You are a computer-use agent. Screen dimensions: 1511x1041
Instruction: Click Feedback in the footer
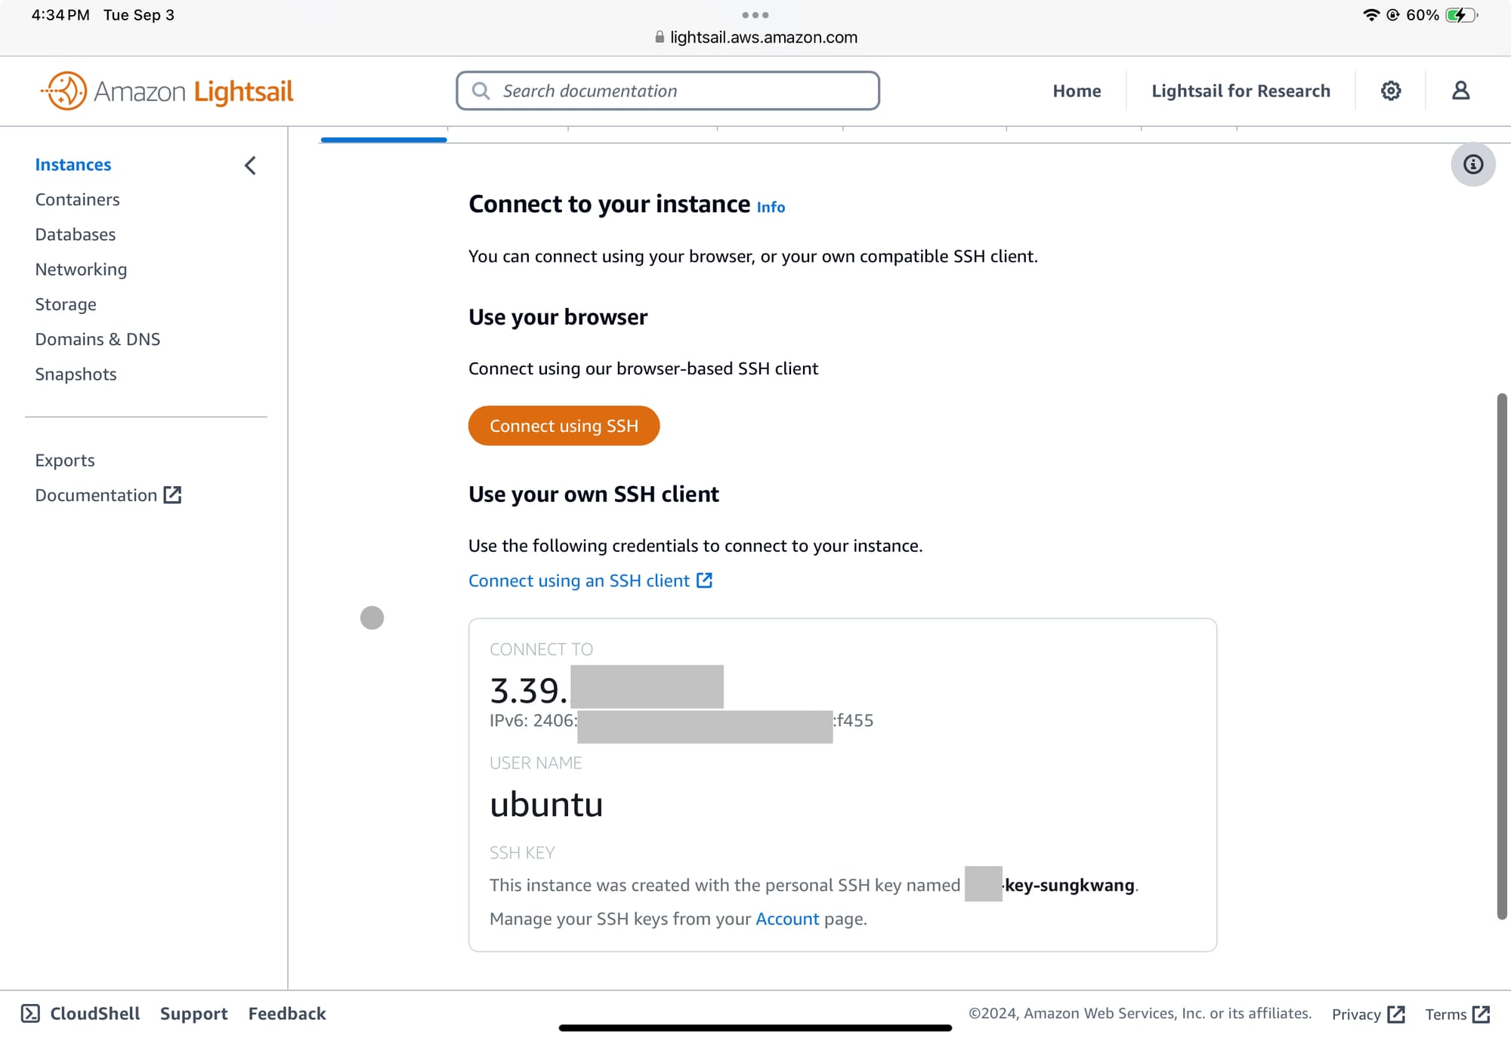[287, 1013]
